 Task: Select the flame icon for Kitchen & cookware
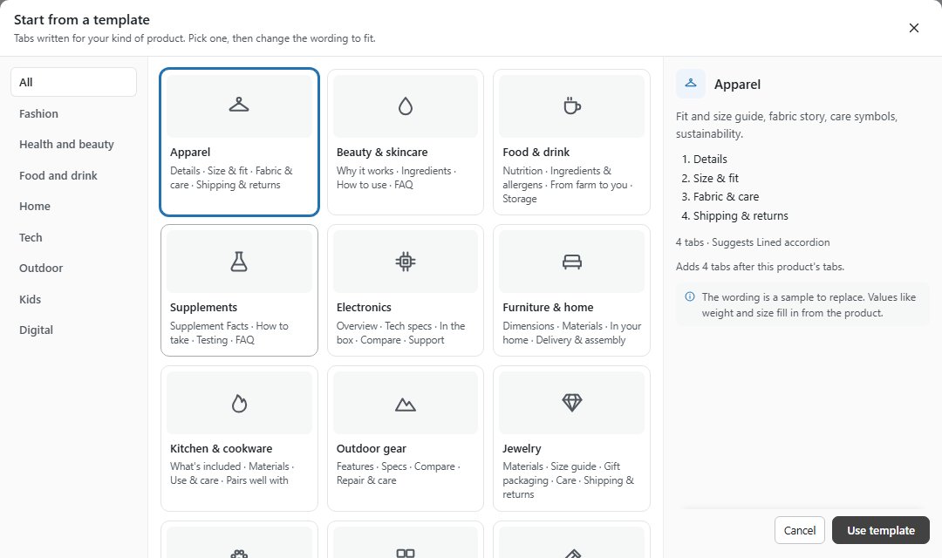(x=239, y=403)
